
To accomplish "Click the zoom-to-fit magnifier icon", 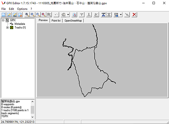I will pyautogui.click(x=27, y=15).
